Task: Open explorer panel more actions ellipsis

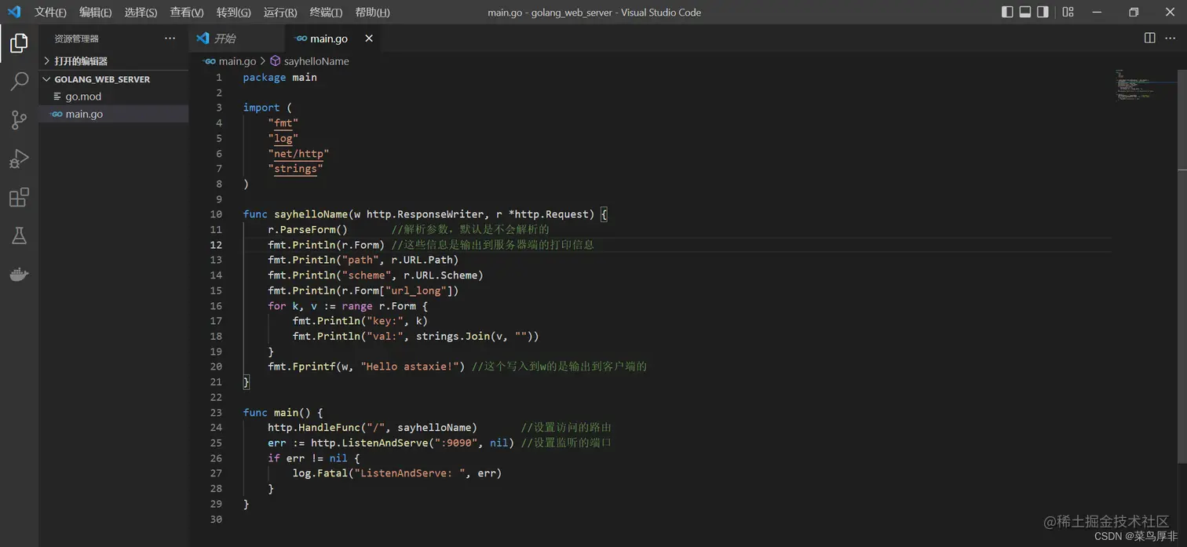Action: pyautogui.click(x=170, y=38)
